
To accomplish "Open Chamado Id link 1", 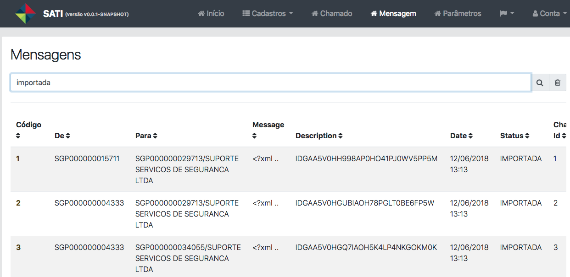I will click(x=555, y=158).
